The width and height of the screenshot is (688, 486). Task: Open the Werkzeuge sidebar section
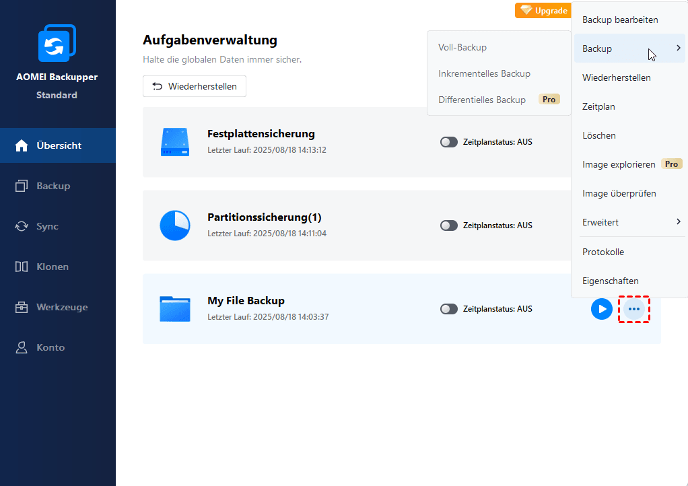click(58, 307)
